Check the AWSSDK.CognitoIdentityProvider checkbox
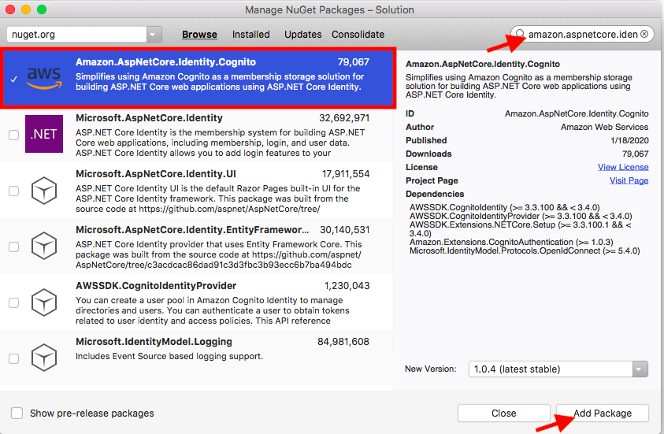 coord(14,302)
